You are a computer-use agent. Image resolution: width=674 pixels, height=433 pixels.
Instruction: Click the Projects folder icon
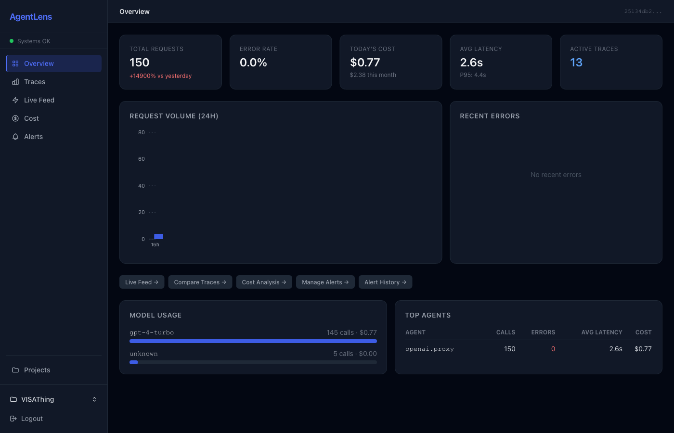pyautogui.click(x=15, y=370)
